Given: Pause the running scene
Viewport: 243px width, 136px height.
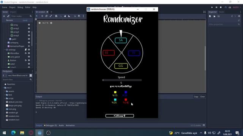Looking at the screenshot, I should (216, 7).
